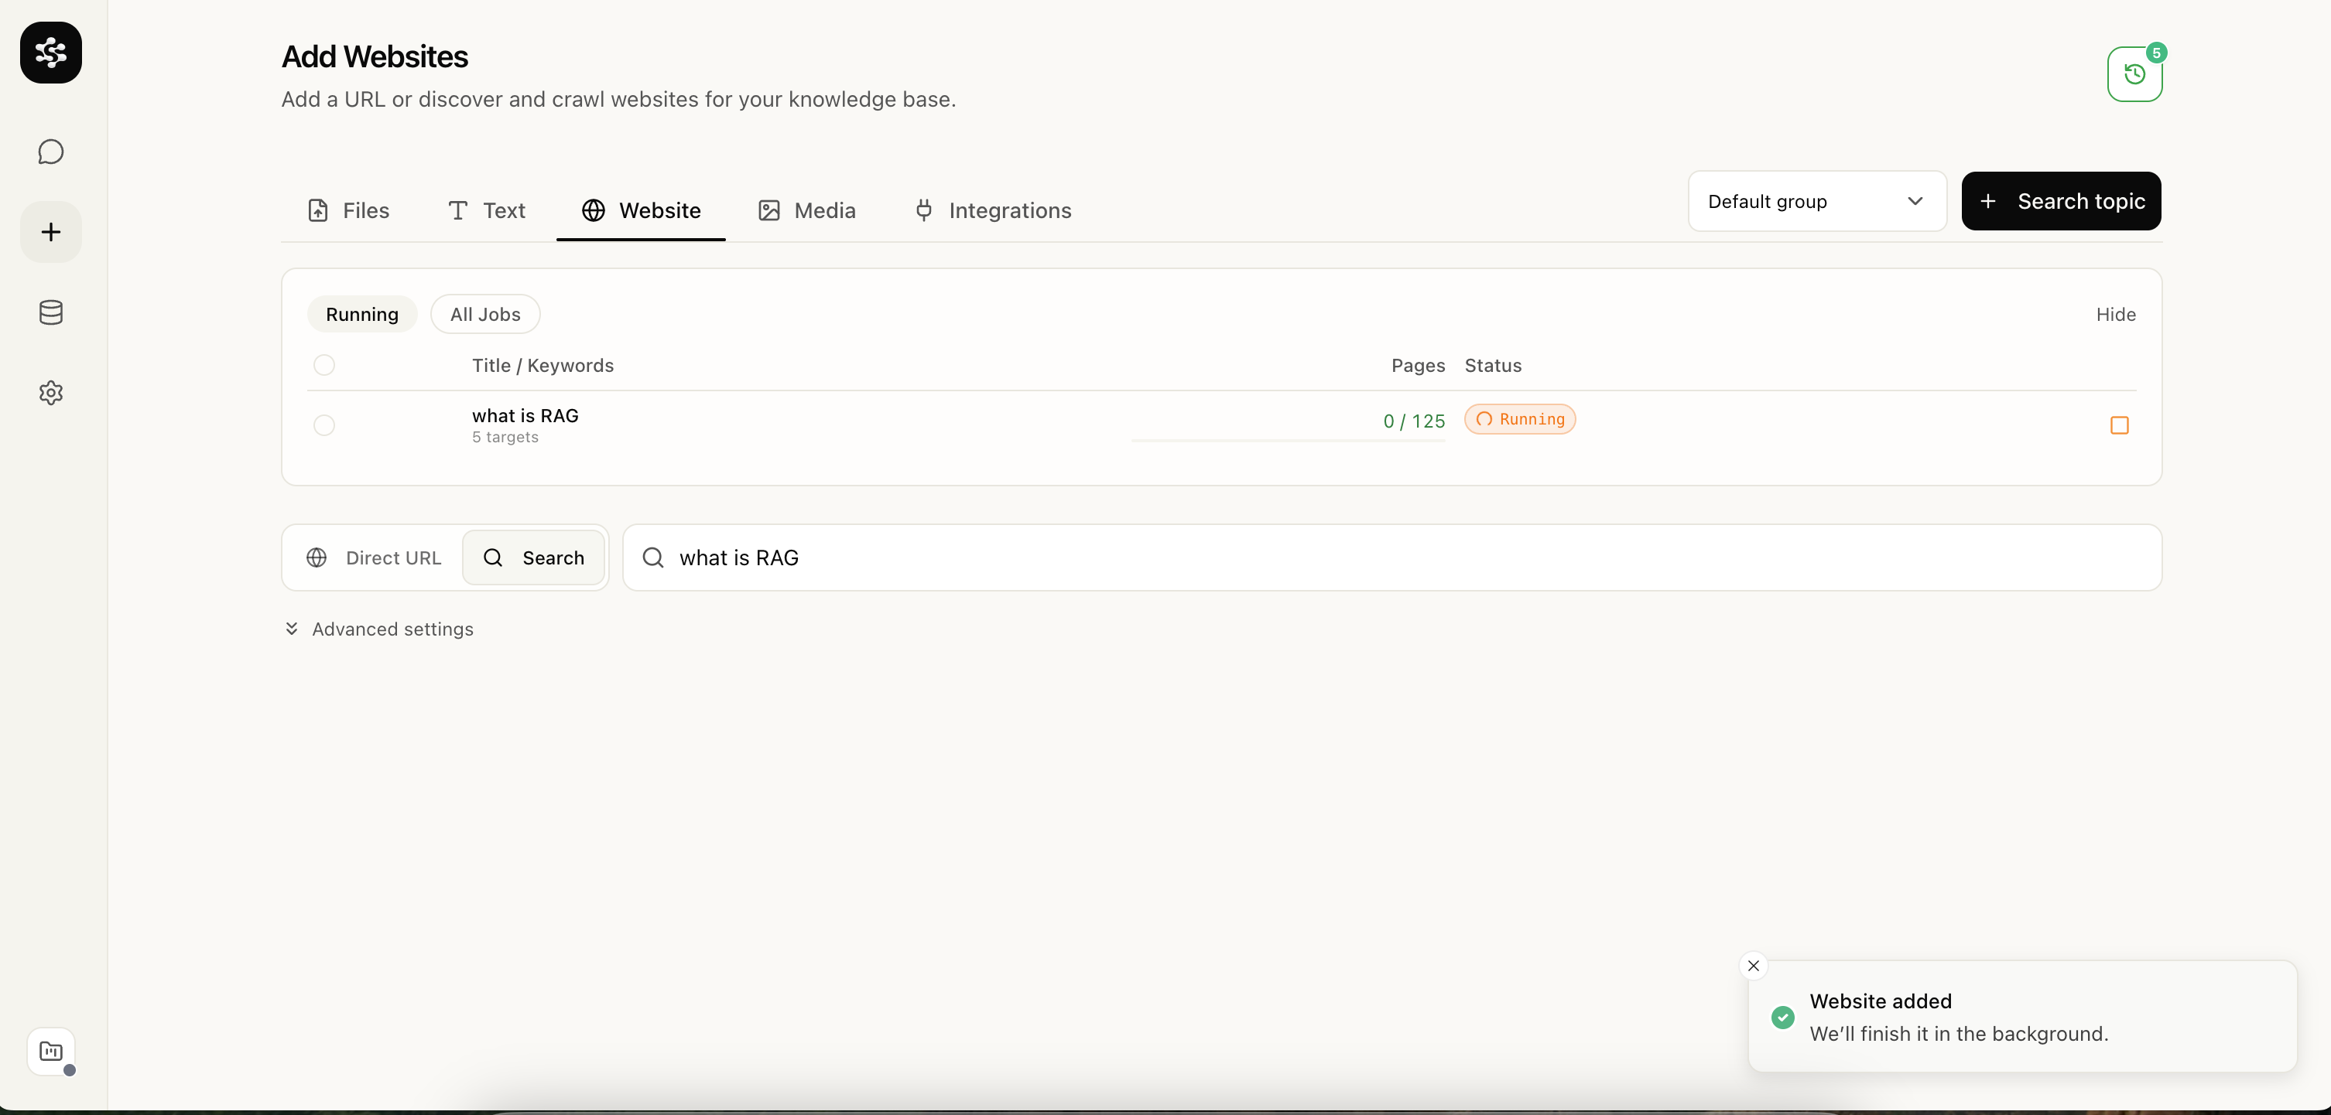Click the magnifier icon in search field

pyautogui.click(x=652, y=558)
